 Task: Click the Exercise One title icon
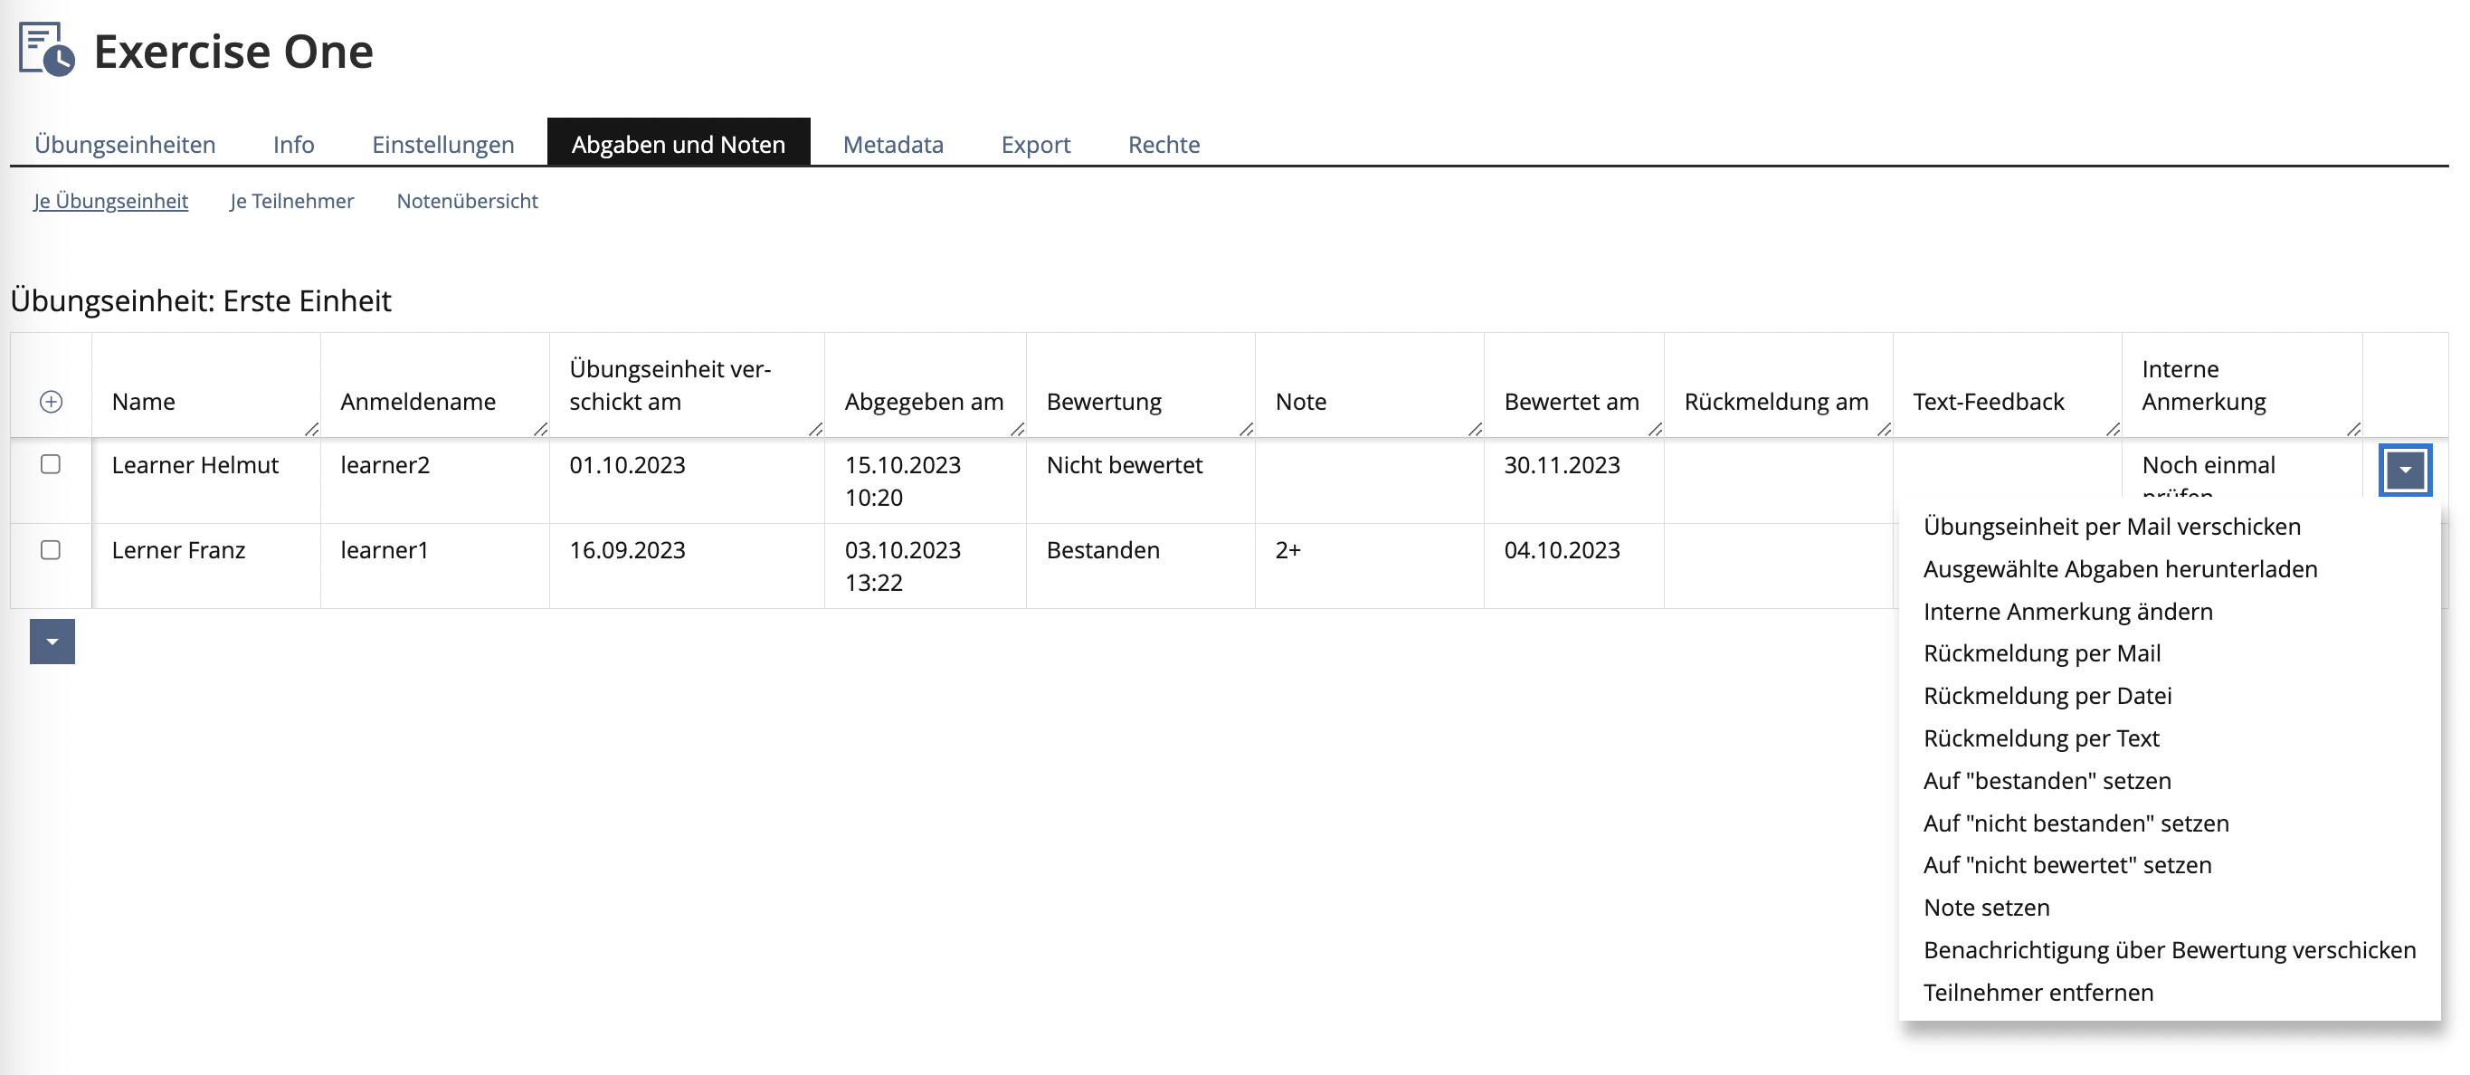point(46,49)
